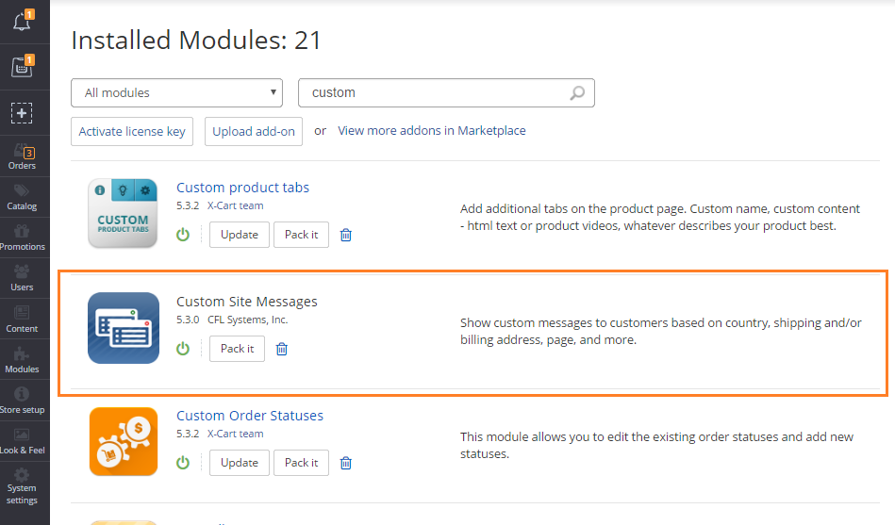Disable Custom Site Messages using power toggle
Viewport: 895px width, 525px height.
[x=183, y=349]
